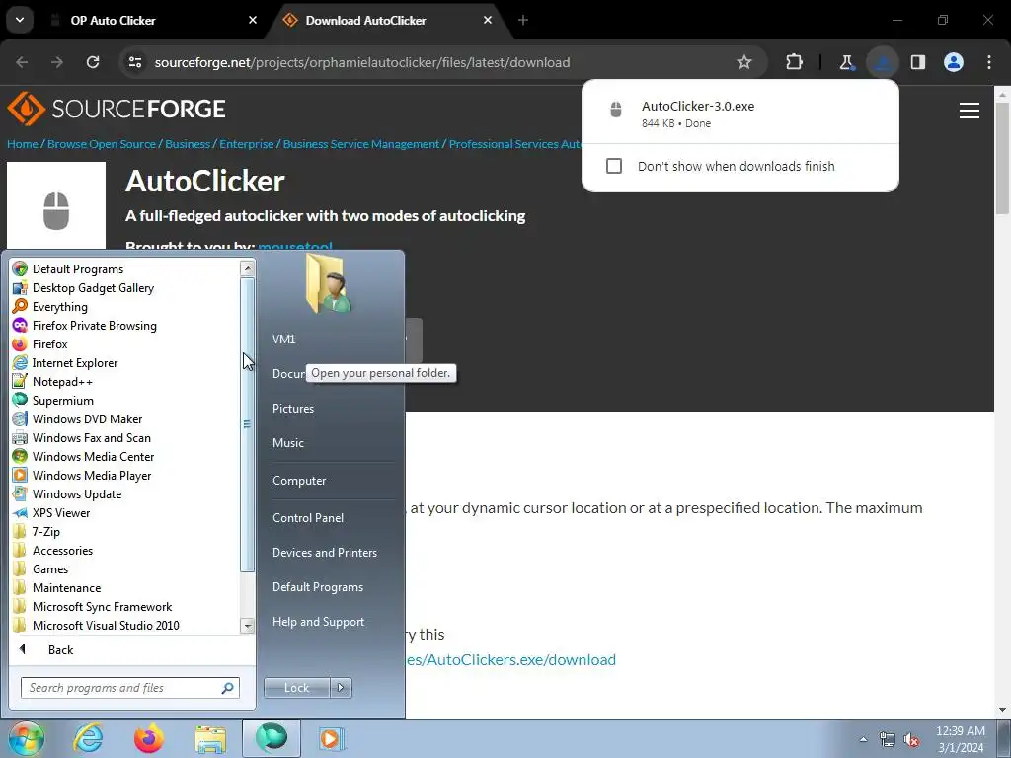Open the browser profile avatar
The width and height of the screenshot is (1011, 758).
954,62
